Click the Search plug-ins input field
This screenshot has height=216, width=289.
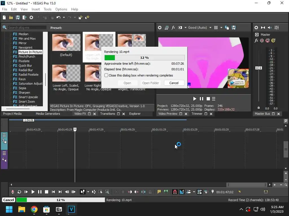pos(27,28)
